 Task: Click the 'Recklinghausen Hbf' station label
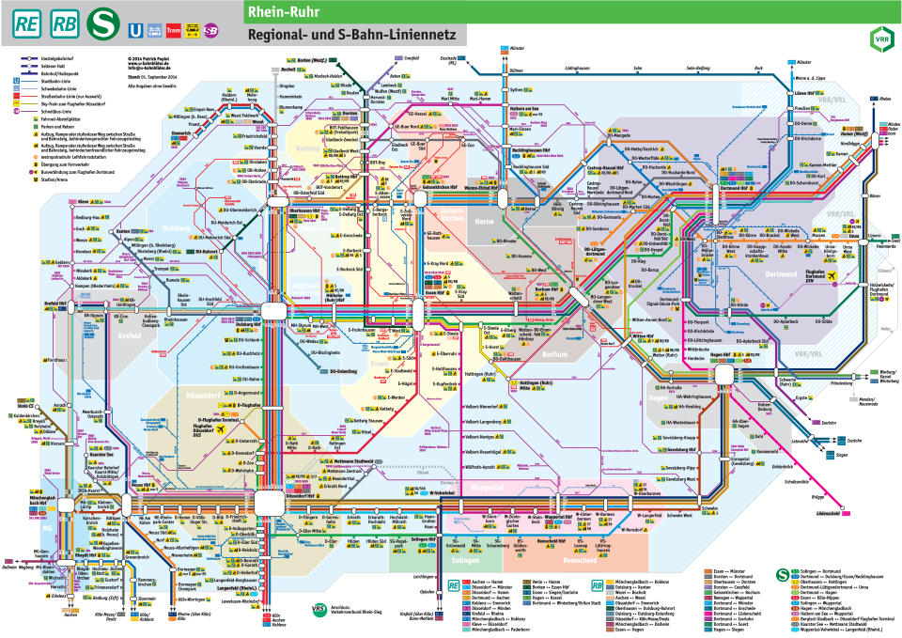pyautogui.click(x=530, y=150)
